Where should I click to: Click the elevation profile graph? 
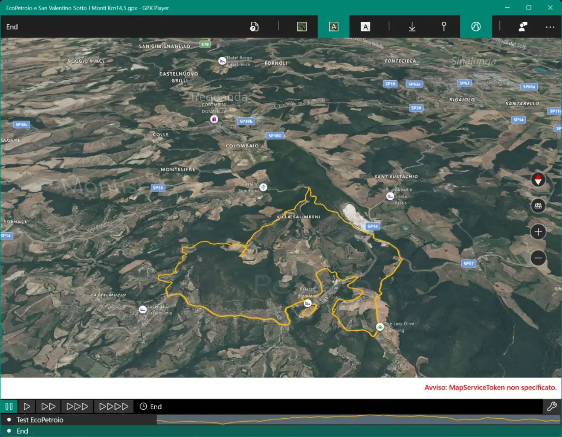tap(359, 420)
